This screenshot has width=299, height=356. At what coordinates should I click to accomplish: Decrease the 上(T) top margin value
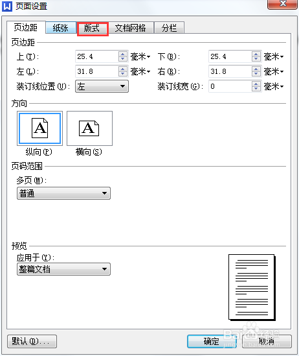pyautogui.click(x=123, y=59)
